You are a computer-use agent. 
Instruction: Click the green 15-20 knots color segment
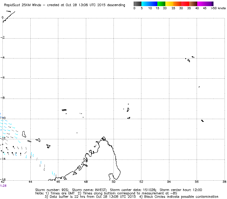click(161, 4)
